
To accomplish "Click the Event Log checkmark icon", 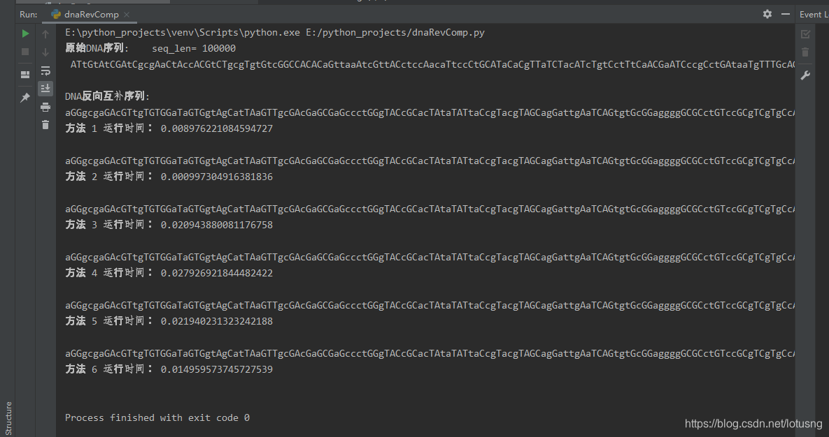I will tap(805, 34).
